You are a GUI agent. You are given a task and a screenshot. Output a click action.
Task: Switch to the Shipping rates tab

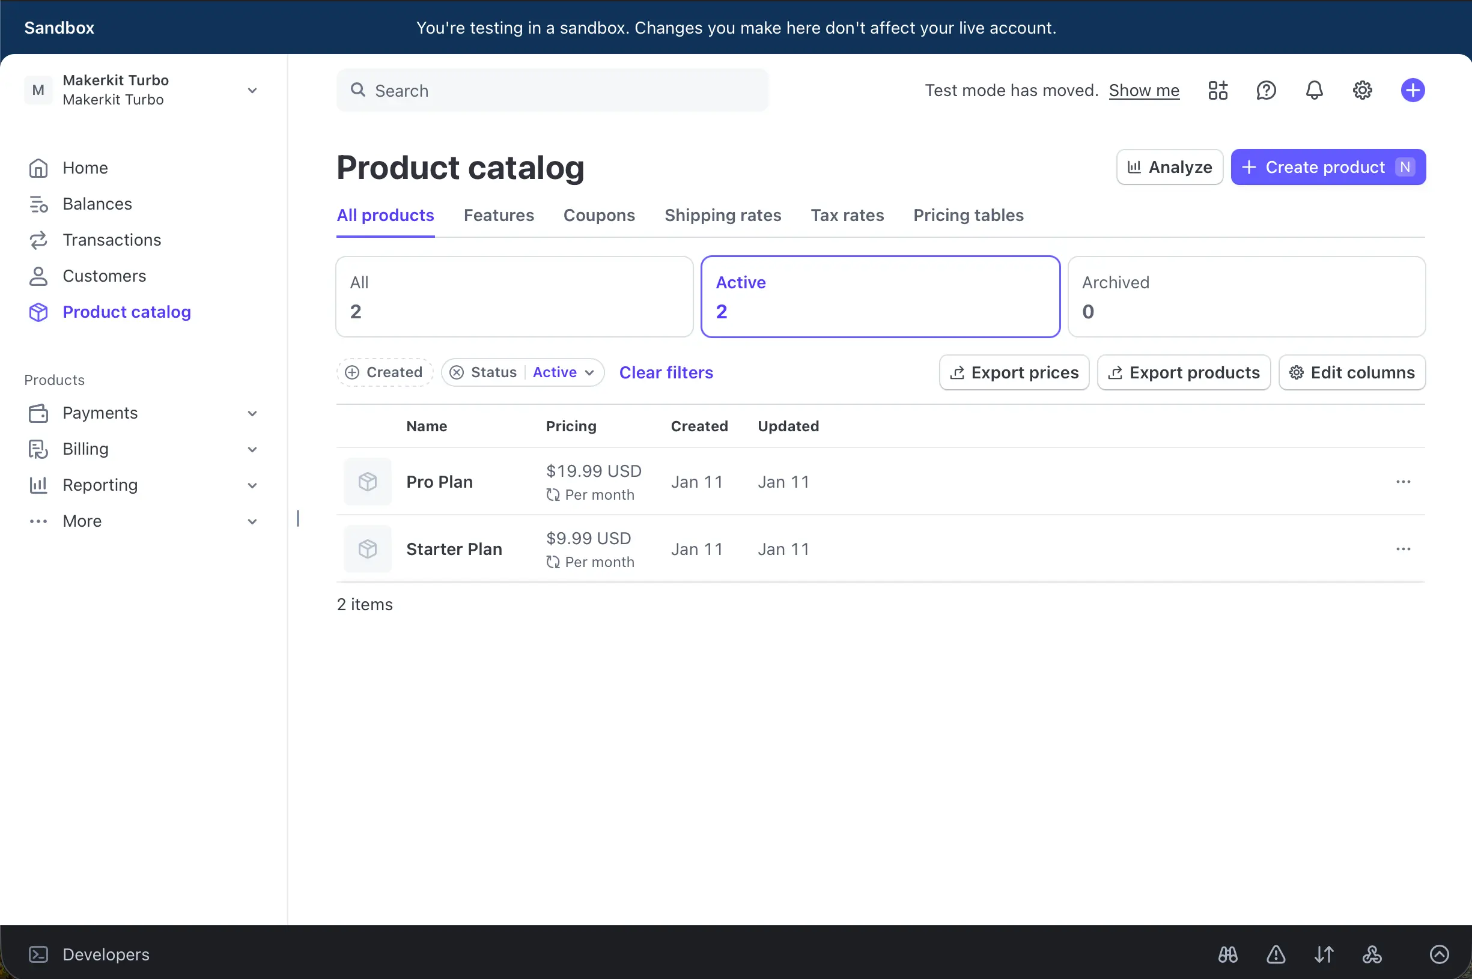pos(723,215)
